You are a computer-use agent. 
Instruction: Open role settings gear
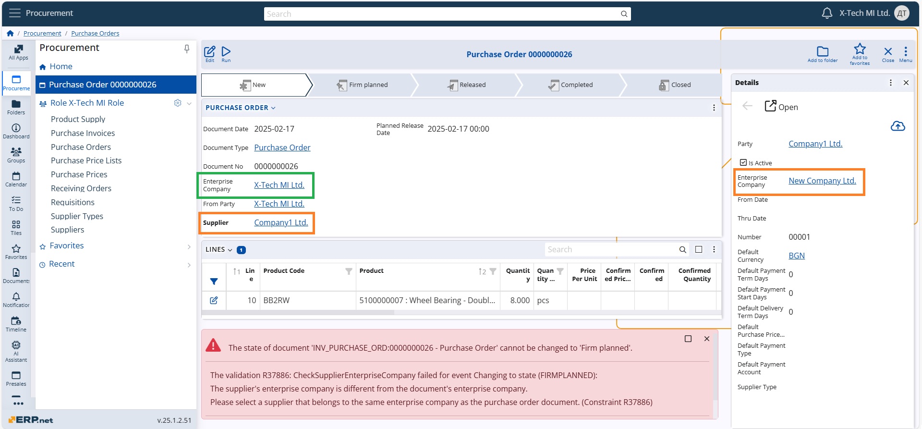point(178,103)
